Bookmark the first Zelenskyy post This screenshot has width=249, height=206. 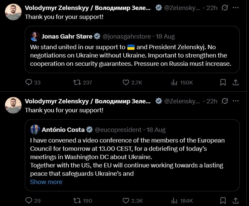[223, 82]
